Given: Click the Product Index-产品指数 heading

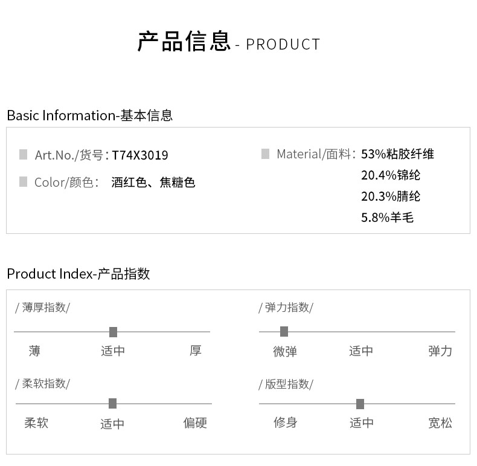Looking at the screenshot, I should (x=78, y=274).
